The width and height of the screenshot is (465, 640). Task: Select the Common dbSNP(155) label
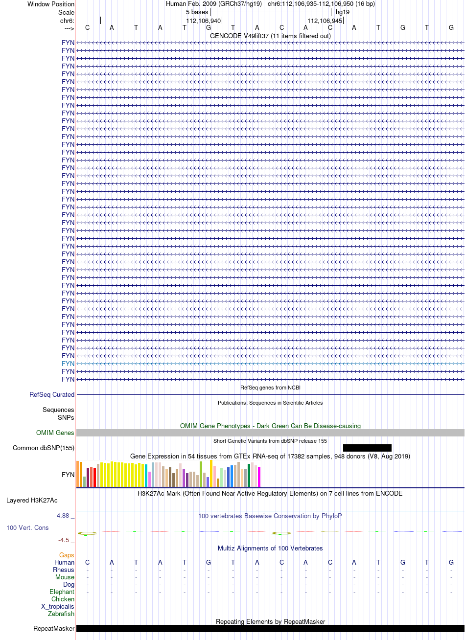point(44,448)
